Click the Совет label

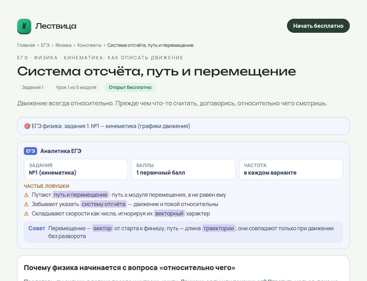tap(37, 228)
